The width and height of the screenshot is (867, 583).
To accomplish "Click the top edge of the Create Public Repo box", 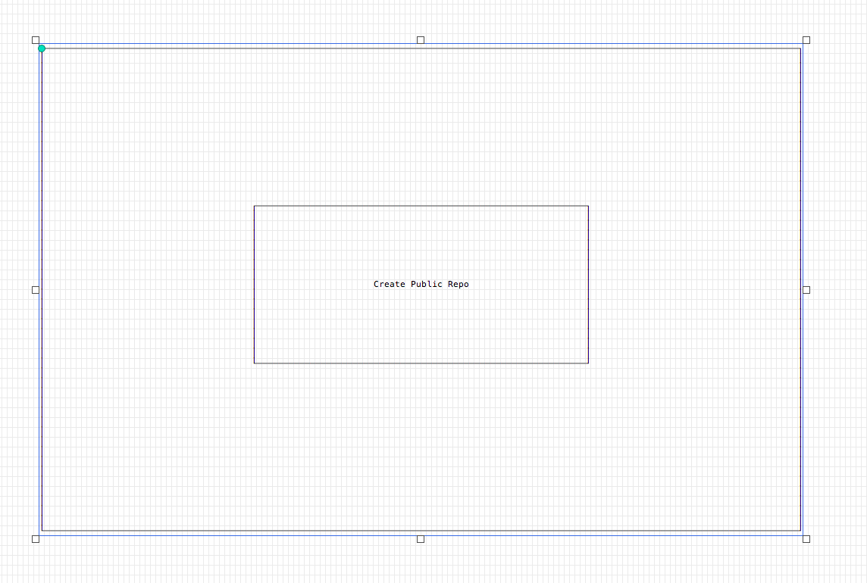I will coord(421,205).
